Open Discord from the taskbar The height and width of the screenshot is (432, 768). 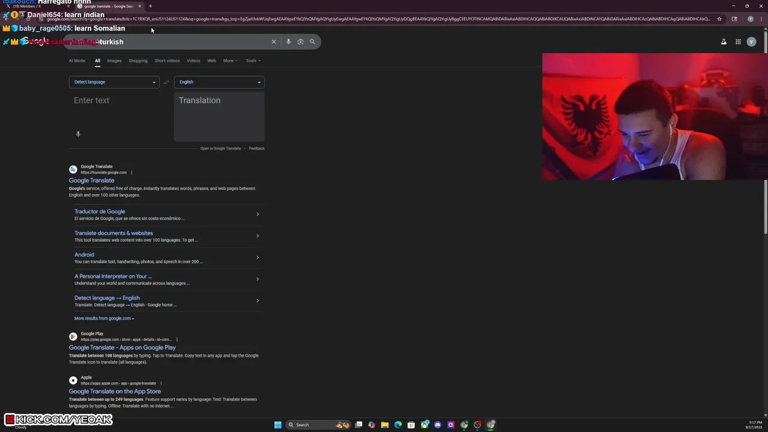(438, 425)
